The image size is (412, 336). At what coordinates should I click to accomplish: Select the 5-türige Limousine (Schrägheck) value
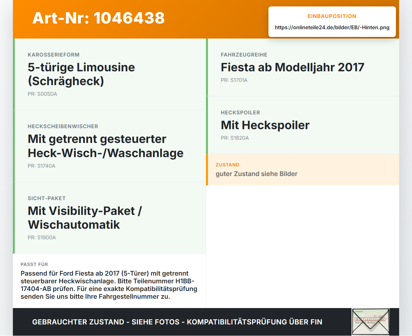point(81,74)
